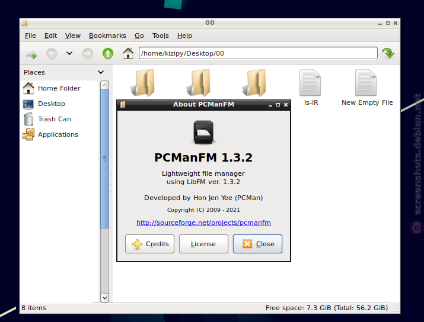Click the home icon in the toolbar
This screenshot has height=322, width=424.
click(x=128, y=53)
